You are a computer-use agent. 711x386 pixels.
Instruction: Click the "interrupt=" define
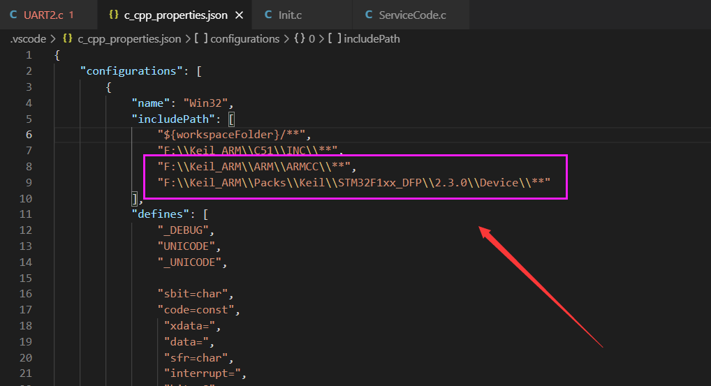point(202,373)
